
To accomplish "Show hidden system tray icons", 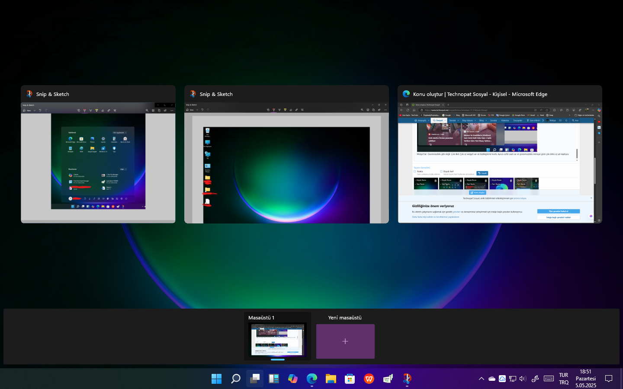I will [x=481, y=379].
